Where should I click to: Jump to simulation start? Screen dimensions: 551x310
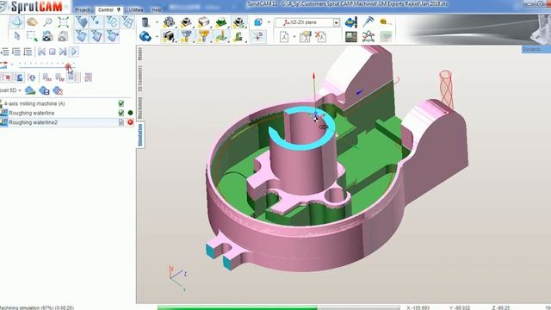pyautogui.click(x=41, y=52)
